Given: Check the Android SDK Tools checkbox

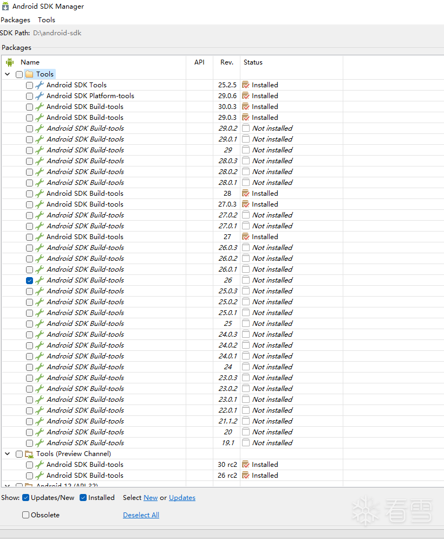Looking at the screenshot, I should tap(29, 85).
